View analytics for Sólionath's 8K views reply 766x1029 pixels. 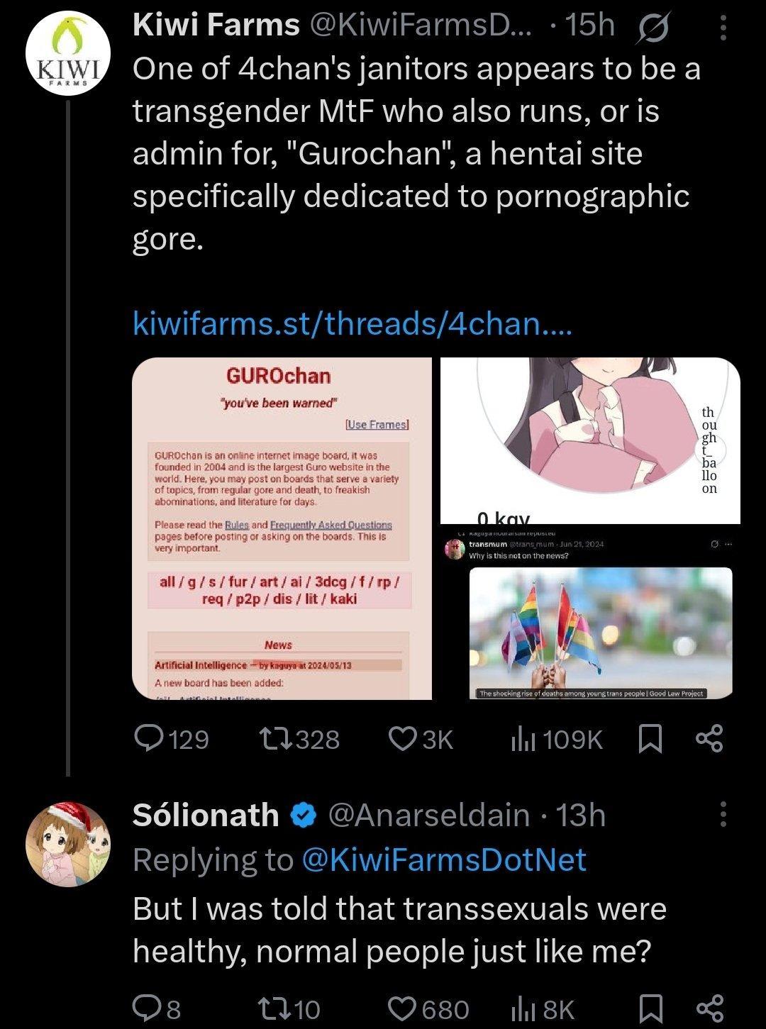pos(523,1008)
